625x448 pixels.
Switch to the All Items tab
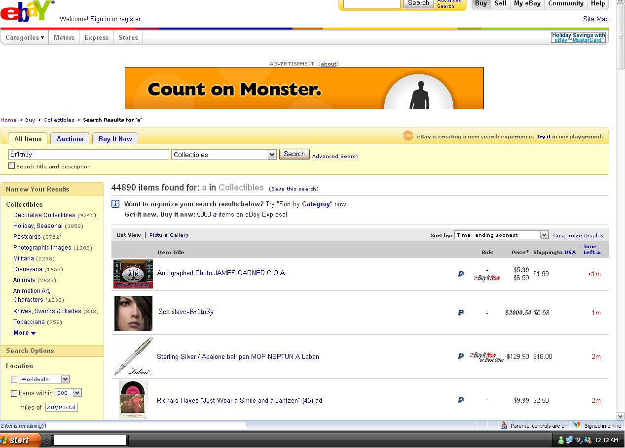pos(28,139)
